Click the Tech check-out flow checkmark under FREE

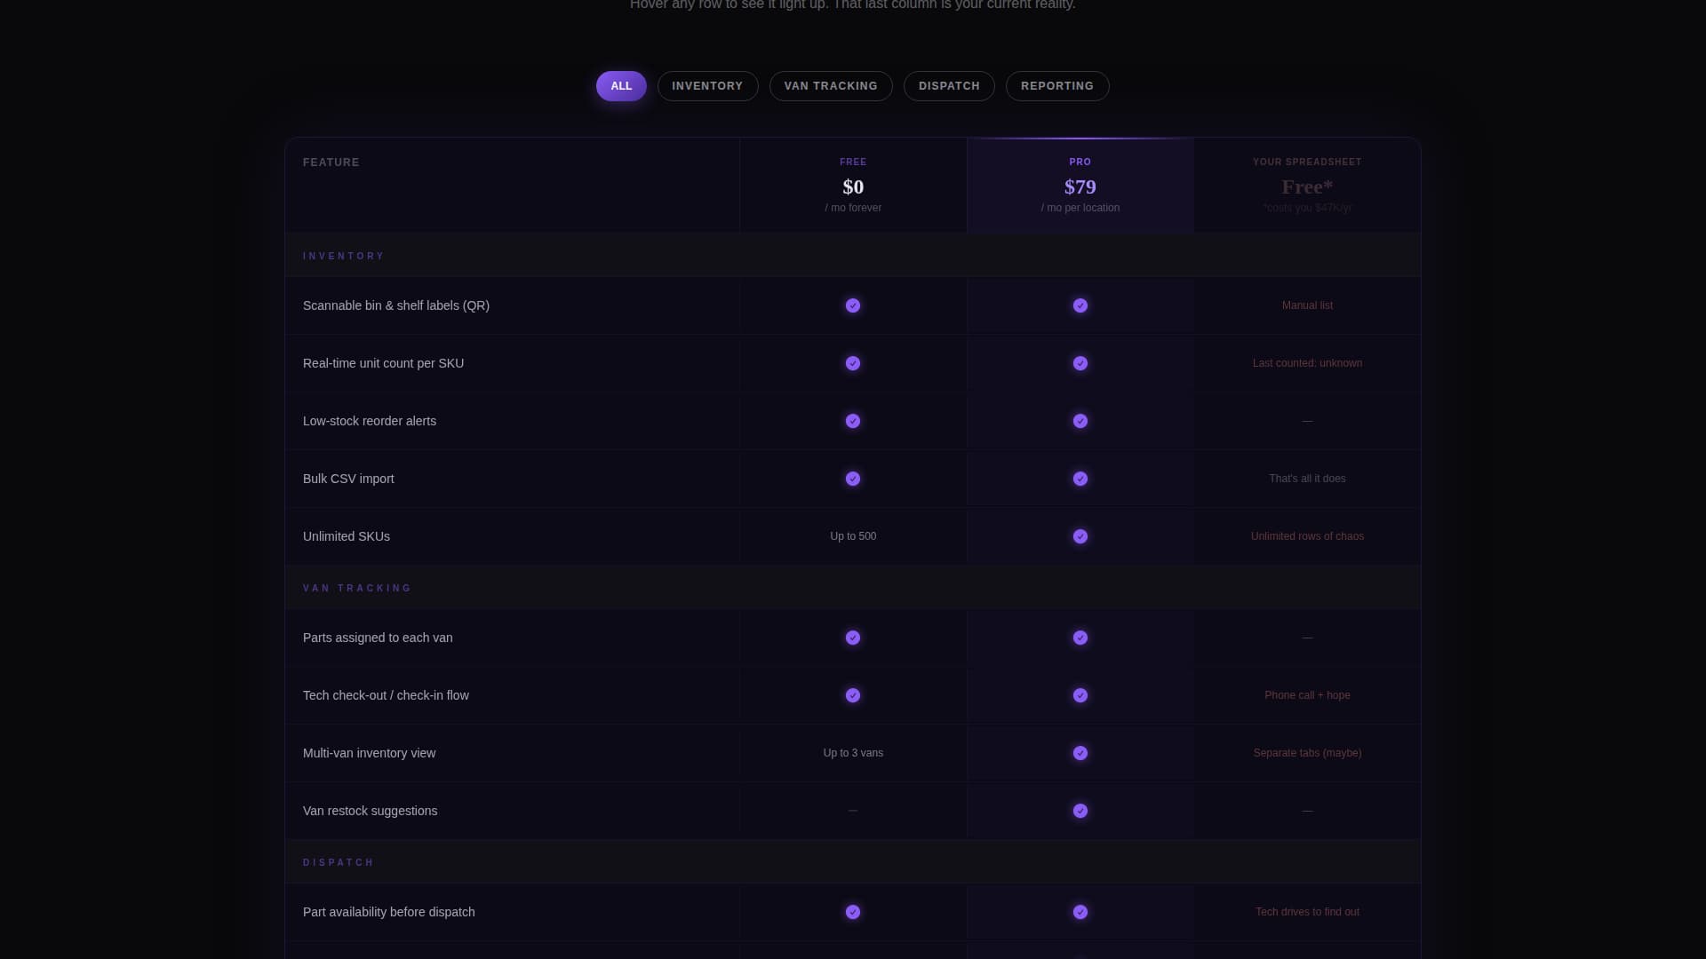click(x=853, y=696)
